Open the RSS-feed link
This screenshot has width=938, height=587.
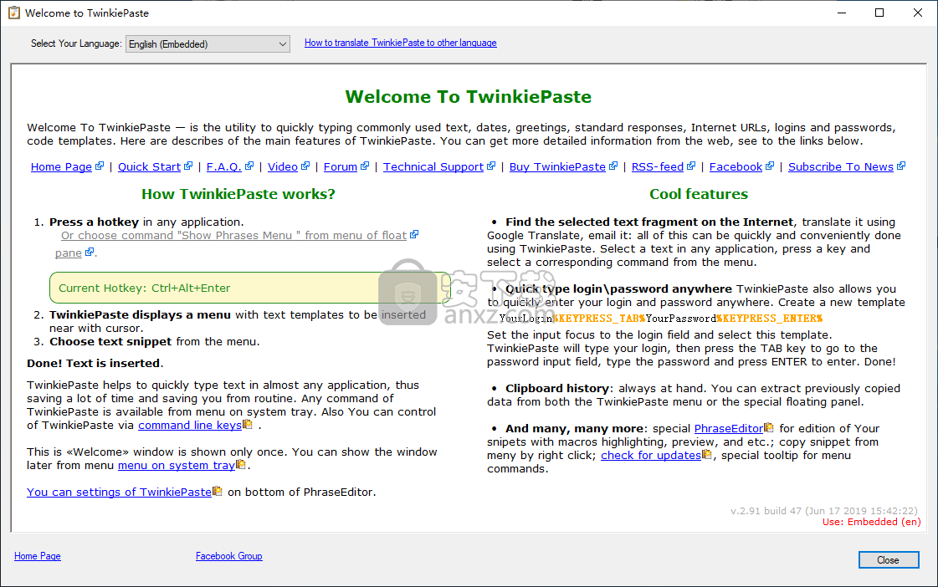(658, 166)
